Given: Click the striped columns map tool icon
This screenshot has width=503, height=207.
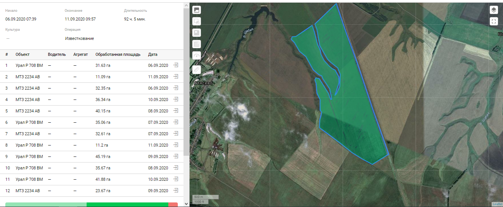Looking at the screenshot, I should click(x=196, y=44).
